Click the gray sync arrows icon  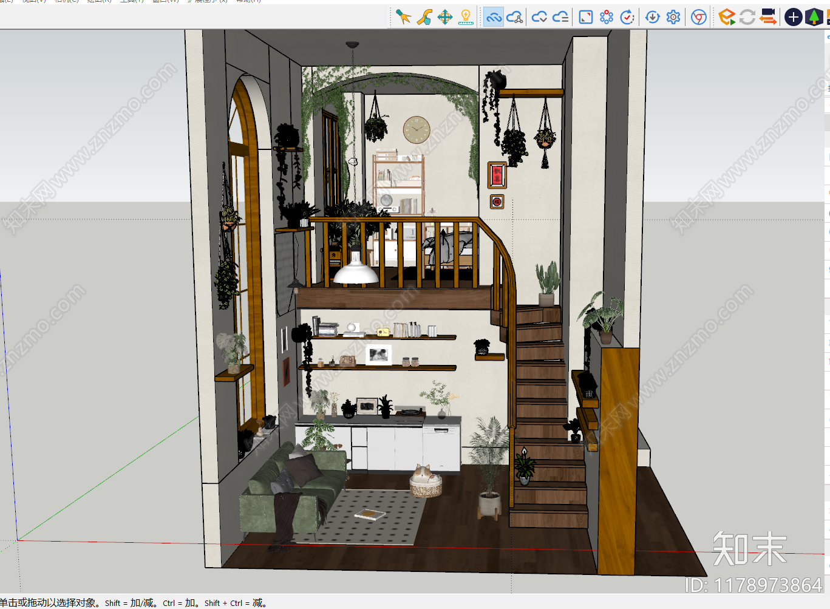(747, 17)
